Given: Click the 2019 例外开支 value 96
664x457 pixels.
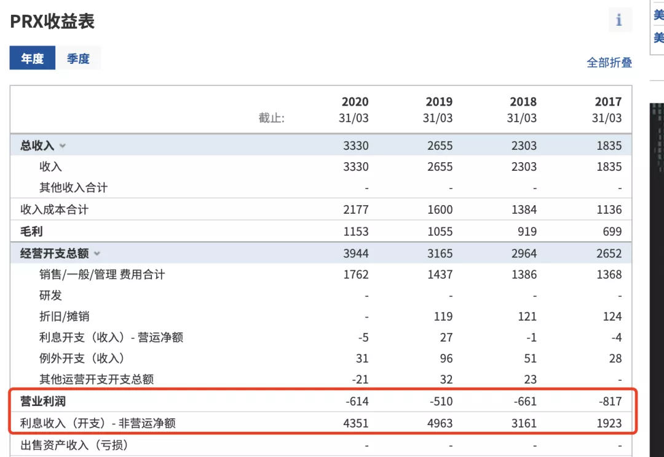Looking at the screenshot, I should click(x=446, y=358).
